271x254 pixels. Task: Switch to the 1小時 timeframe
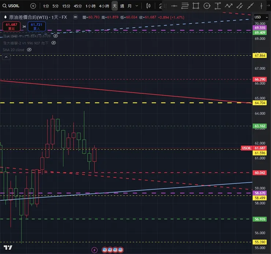pyautogui.click(x=90, y=6)
